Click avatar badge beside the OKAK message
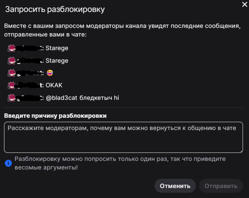Screen dimensions: 249x198 [12, 85]
